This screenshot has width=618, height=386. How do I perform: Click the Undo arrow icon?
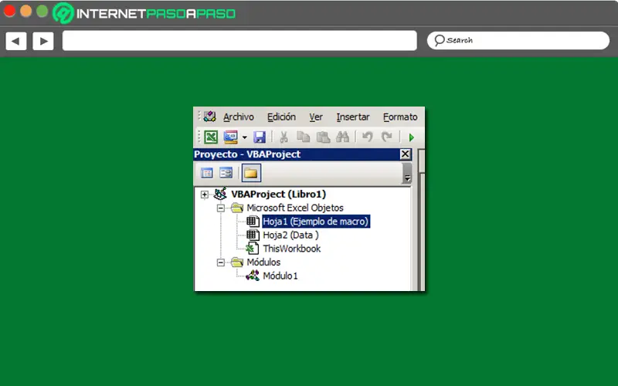pos(368,137)
